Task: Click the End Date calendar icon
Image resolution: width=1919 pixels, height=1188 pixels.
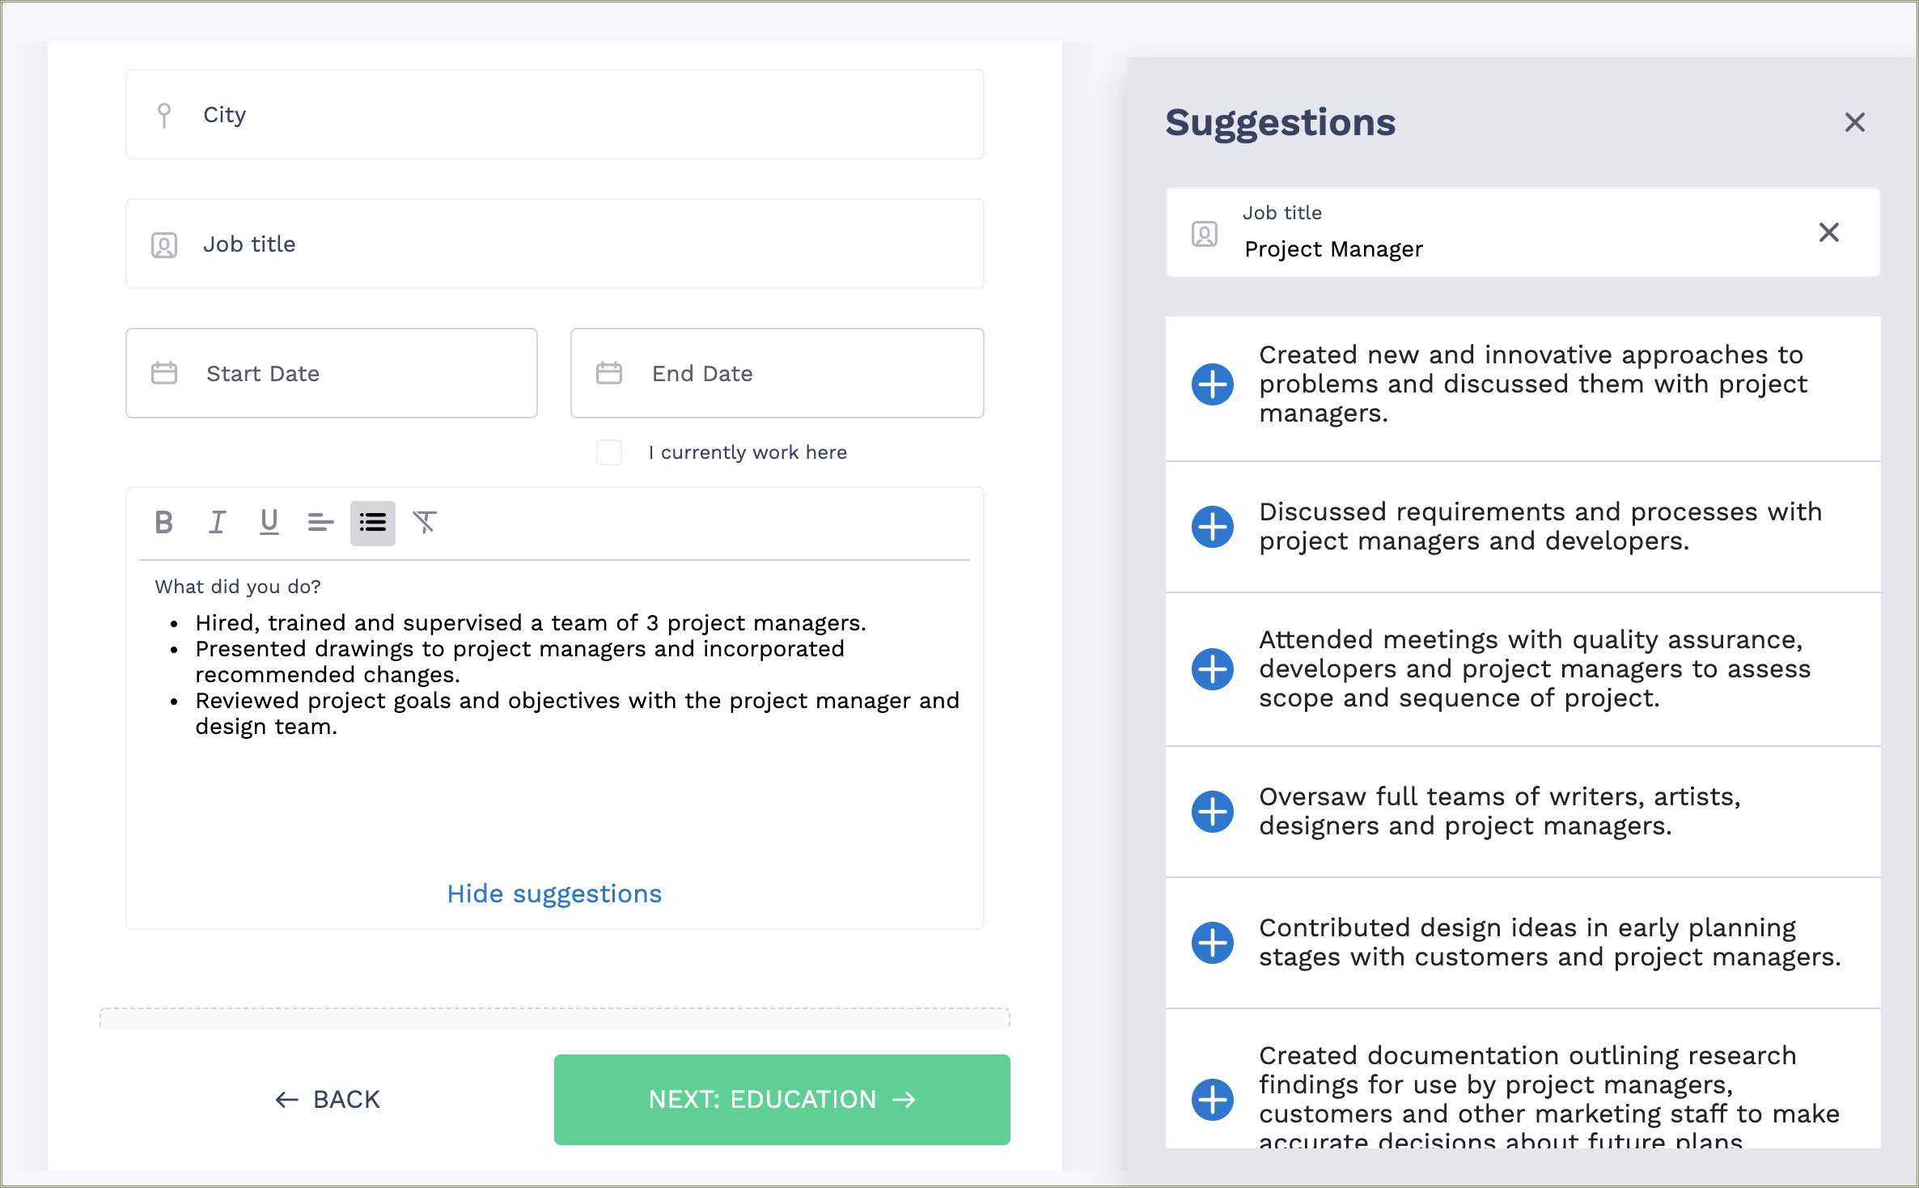Action: [608, 371]
